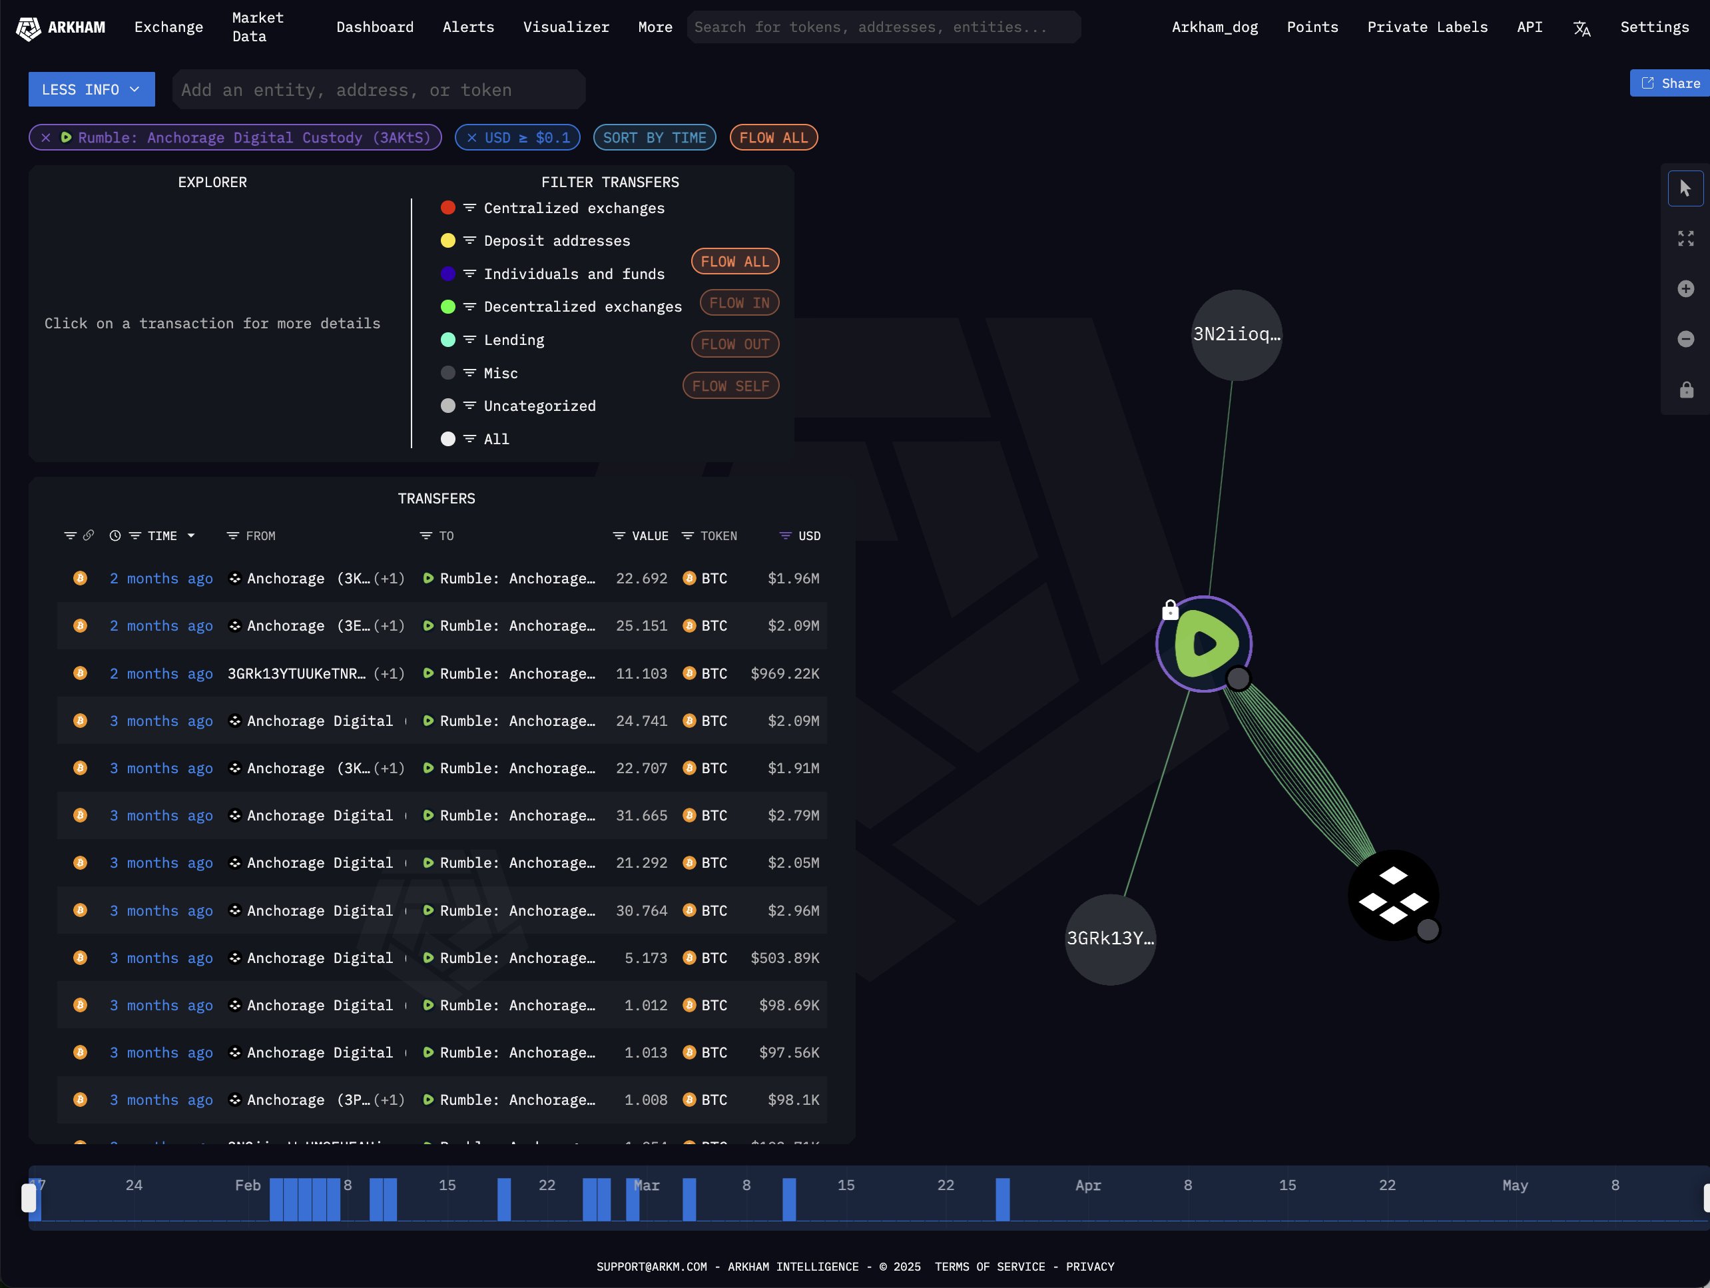Go to the Dashboard page

click(x=375, y=27)
